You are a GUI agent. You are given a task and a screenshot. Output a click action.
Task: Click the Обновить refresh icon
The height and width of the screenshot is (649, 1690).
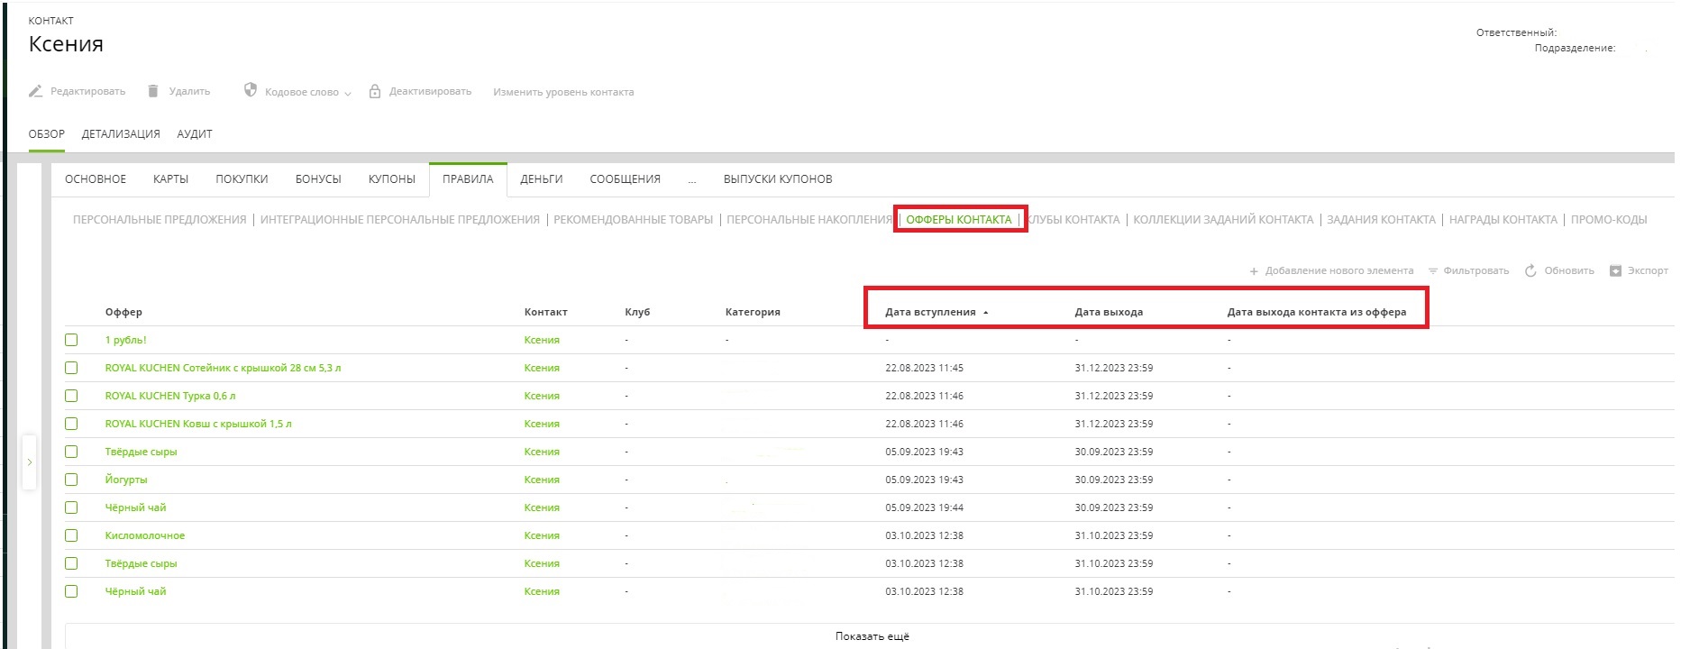point(1530,271)
